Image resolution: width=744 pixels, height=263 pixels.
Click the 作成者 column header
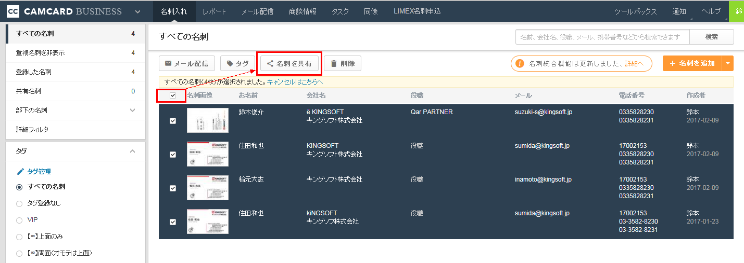[696, 95]
